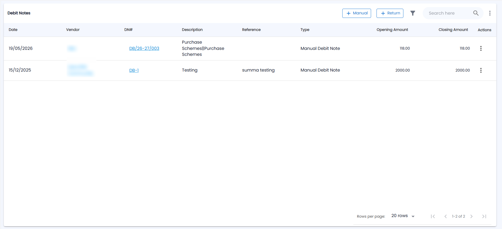Click the 1-2 of 2 pagination text

[459, 217]
